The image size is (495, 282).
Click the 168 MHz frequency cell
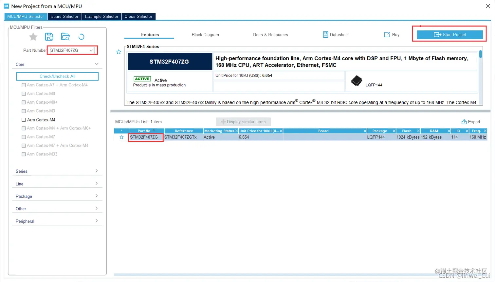(x=478, y=137)
